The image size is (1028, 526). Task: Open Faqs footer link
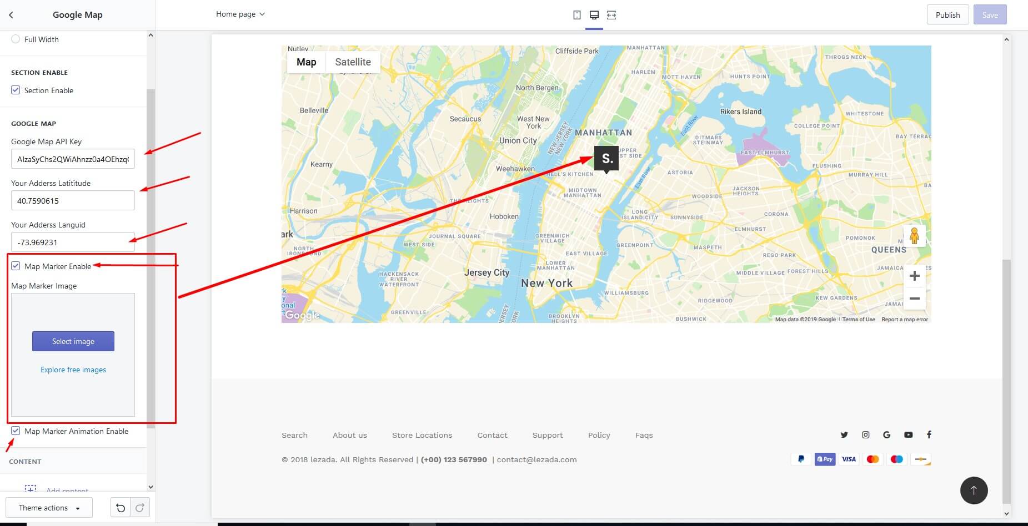[x=644, y=435]
